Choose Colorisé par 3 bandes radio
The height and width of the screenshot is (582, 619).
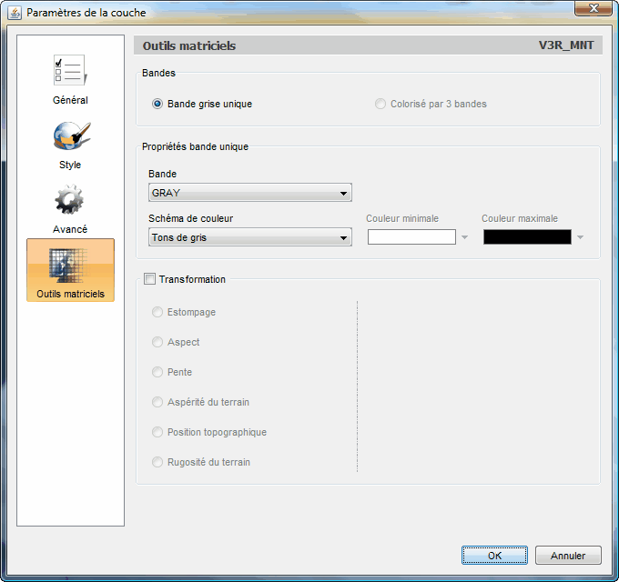(x=381, y=104)
